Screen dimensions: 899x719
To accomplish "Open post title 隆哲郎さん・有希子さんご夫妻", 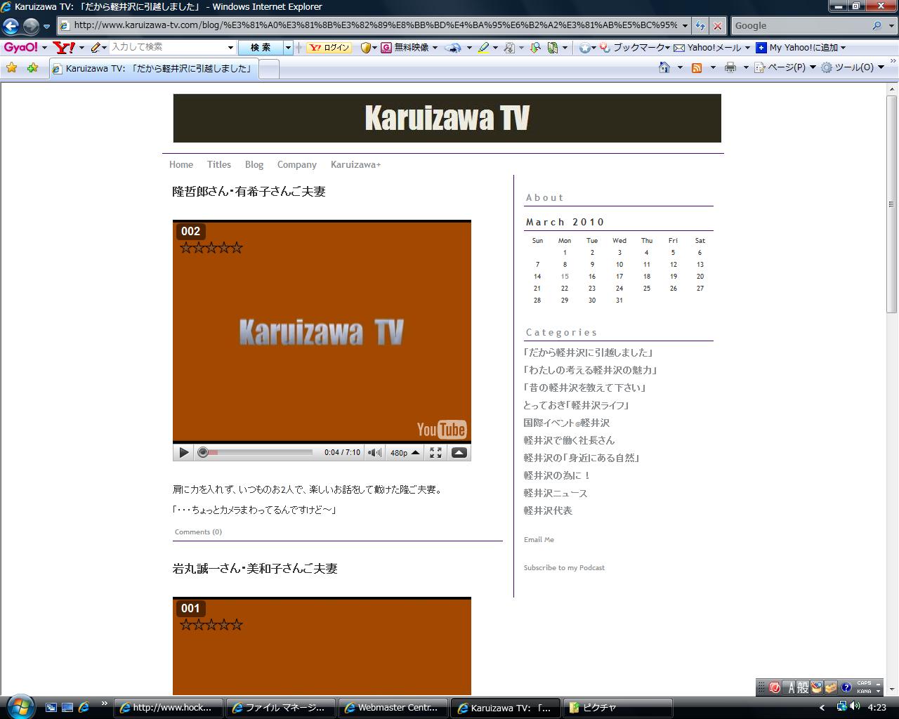I will (249, 192).
